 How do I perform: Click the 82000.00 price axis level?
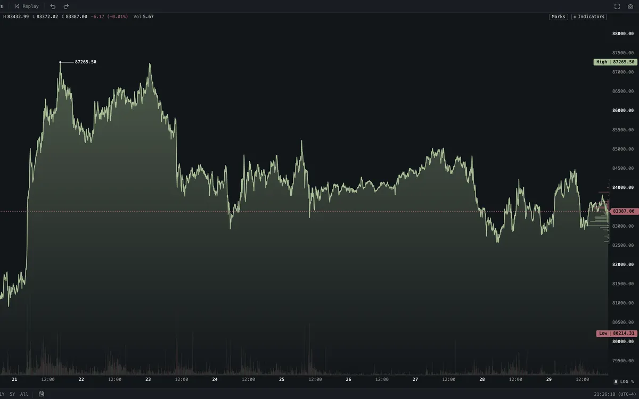tap(623, 264)
